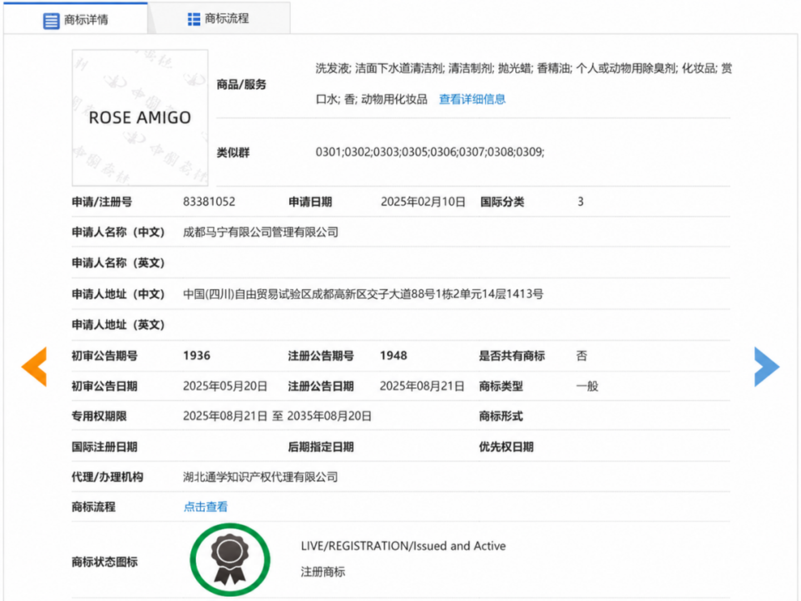The width and height of the screenshot is (801, 601).
Task: Select application number 83381052
Action: click(x=209, y=201)
